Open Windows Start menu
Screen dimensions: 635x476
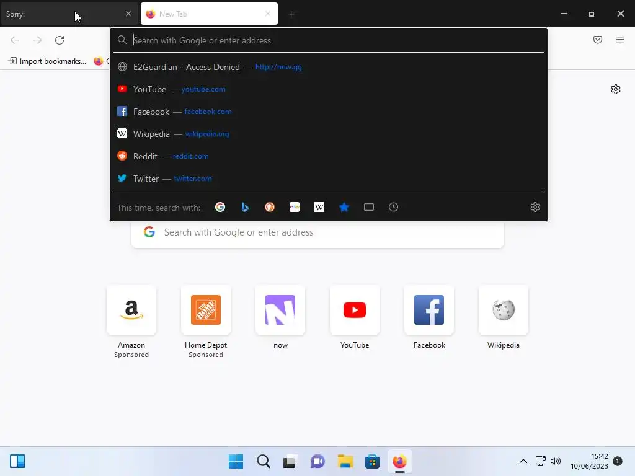pyautogui.click(x=236, y=461)
